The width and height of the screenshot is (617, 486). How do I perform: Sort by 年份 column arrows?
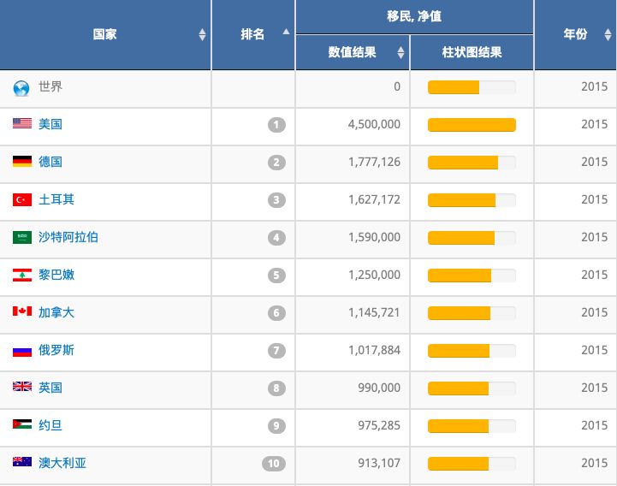coord(608,35)
